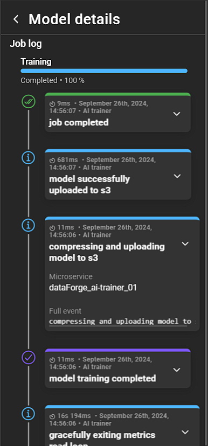Click the info icon beside compressing and uploading
Image resolution: width=208 pixels, height=446 pixels.
29,225
